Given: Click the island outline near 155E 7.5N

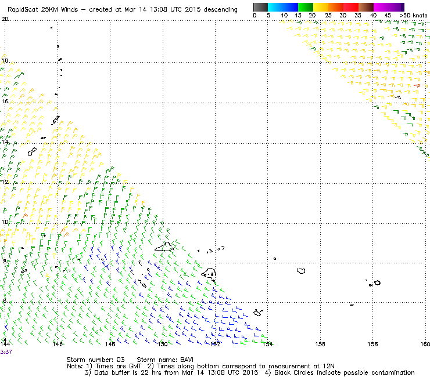Looking at the screenshot, I should coord(301,271).
